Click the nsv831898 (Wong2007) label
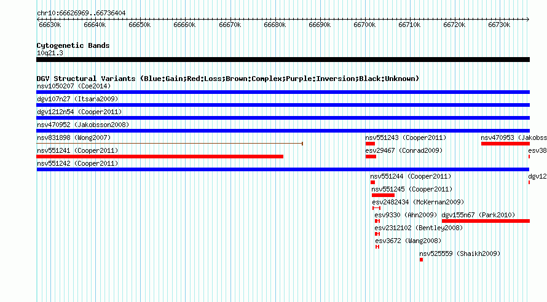Viewport: 547px width, 302px height. coord(74,137)
